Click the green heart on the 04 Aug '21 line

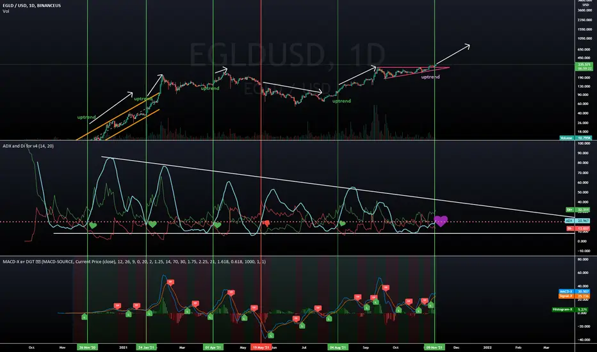[x=342, y=223]
